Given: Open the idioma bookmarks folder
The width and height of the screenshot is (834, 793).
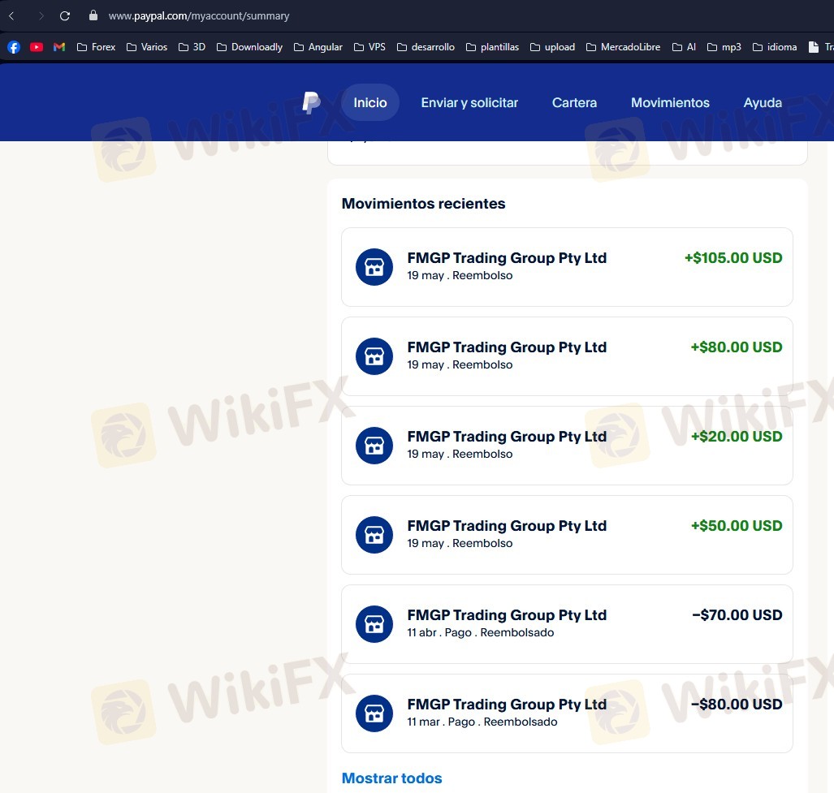Looking at the screenshot, I should click(775, 47).
